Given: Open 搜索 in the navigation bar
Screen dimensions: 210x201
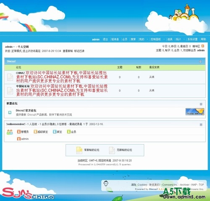Looking at the screenshot, I should pyautogui.click(x=133, y=39).
